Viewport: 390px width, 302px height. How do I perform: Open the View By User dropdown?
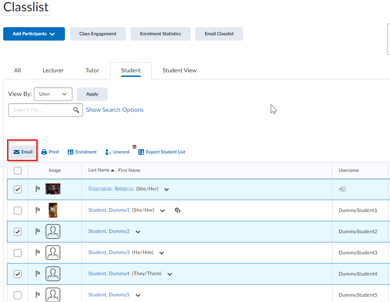(53, 94)
